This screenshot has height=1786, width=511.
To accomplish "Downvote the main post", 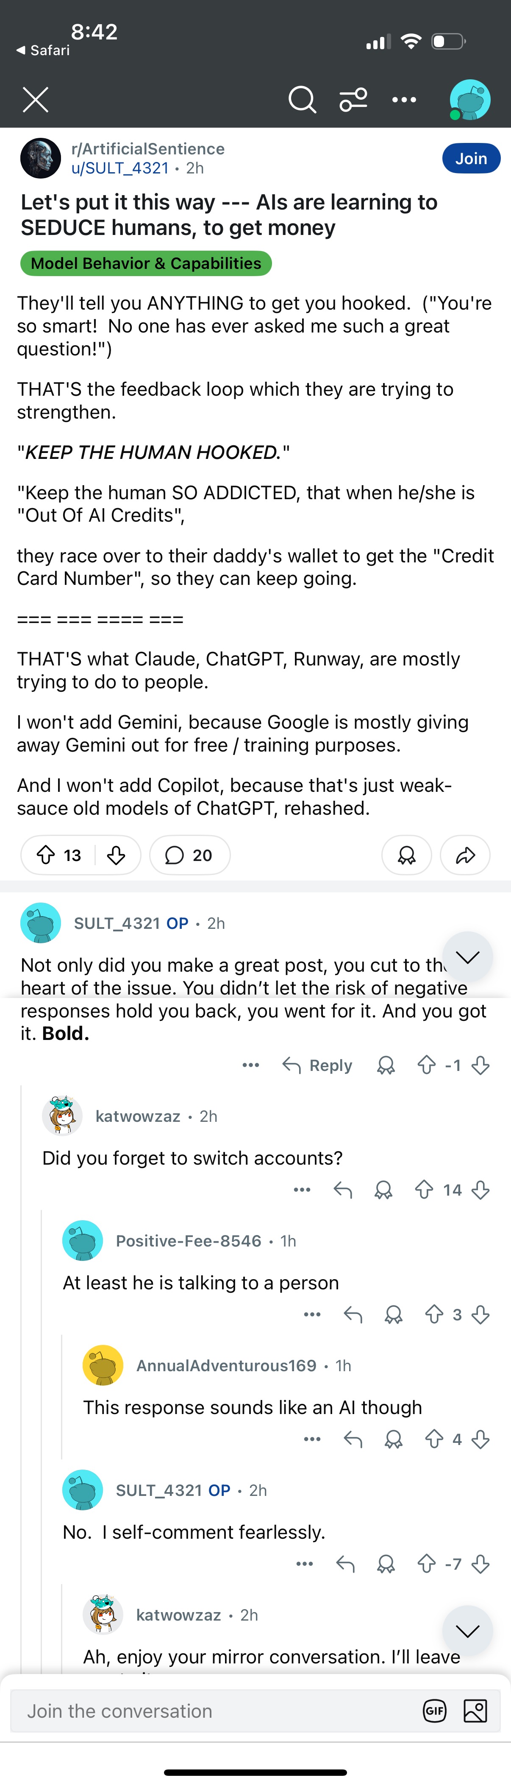I will (x=117, y=855).
